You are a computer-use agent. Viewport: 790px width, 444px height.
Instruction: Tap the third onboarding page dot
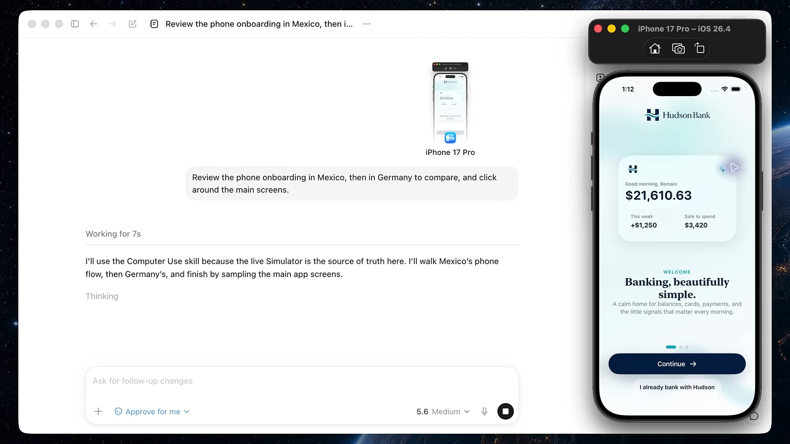pyautogui.click(x=687, y=347)
